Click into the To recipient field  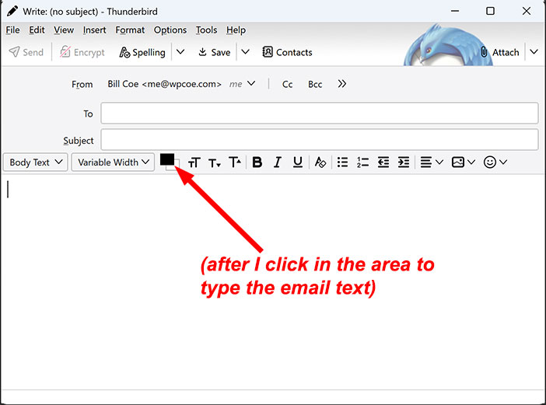320,113
